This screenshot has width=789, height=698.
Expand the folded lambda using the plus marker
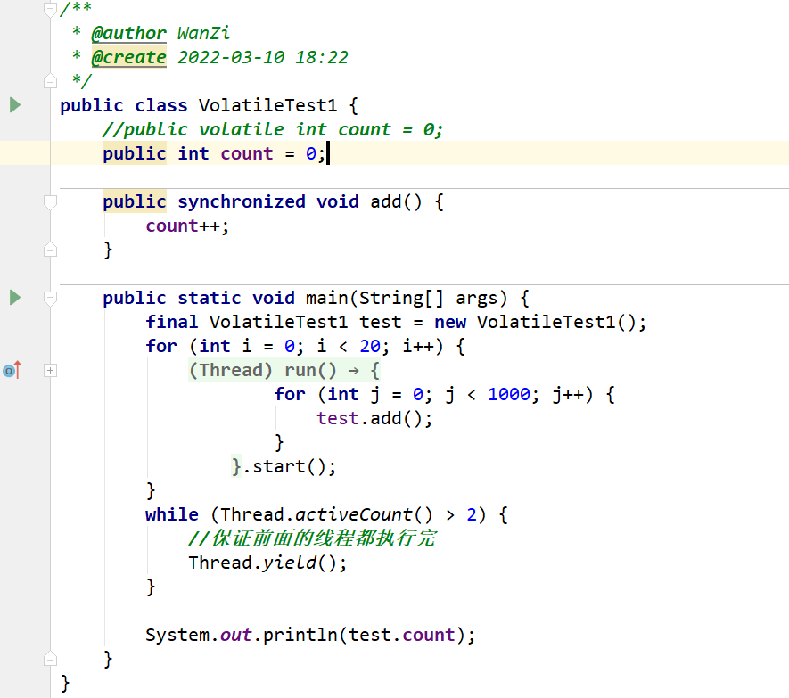[x=50, y=369]
